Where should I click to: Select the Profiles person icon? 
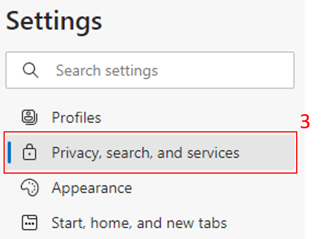[29, 117]
